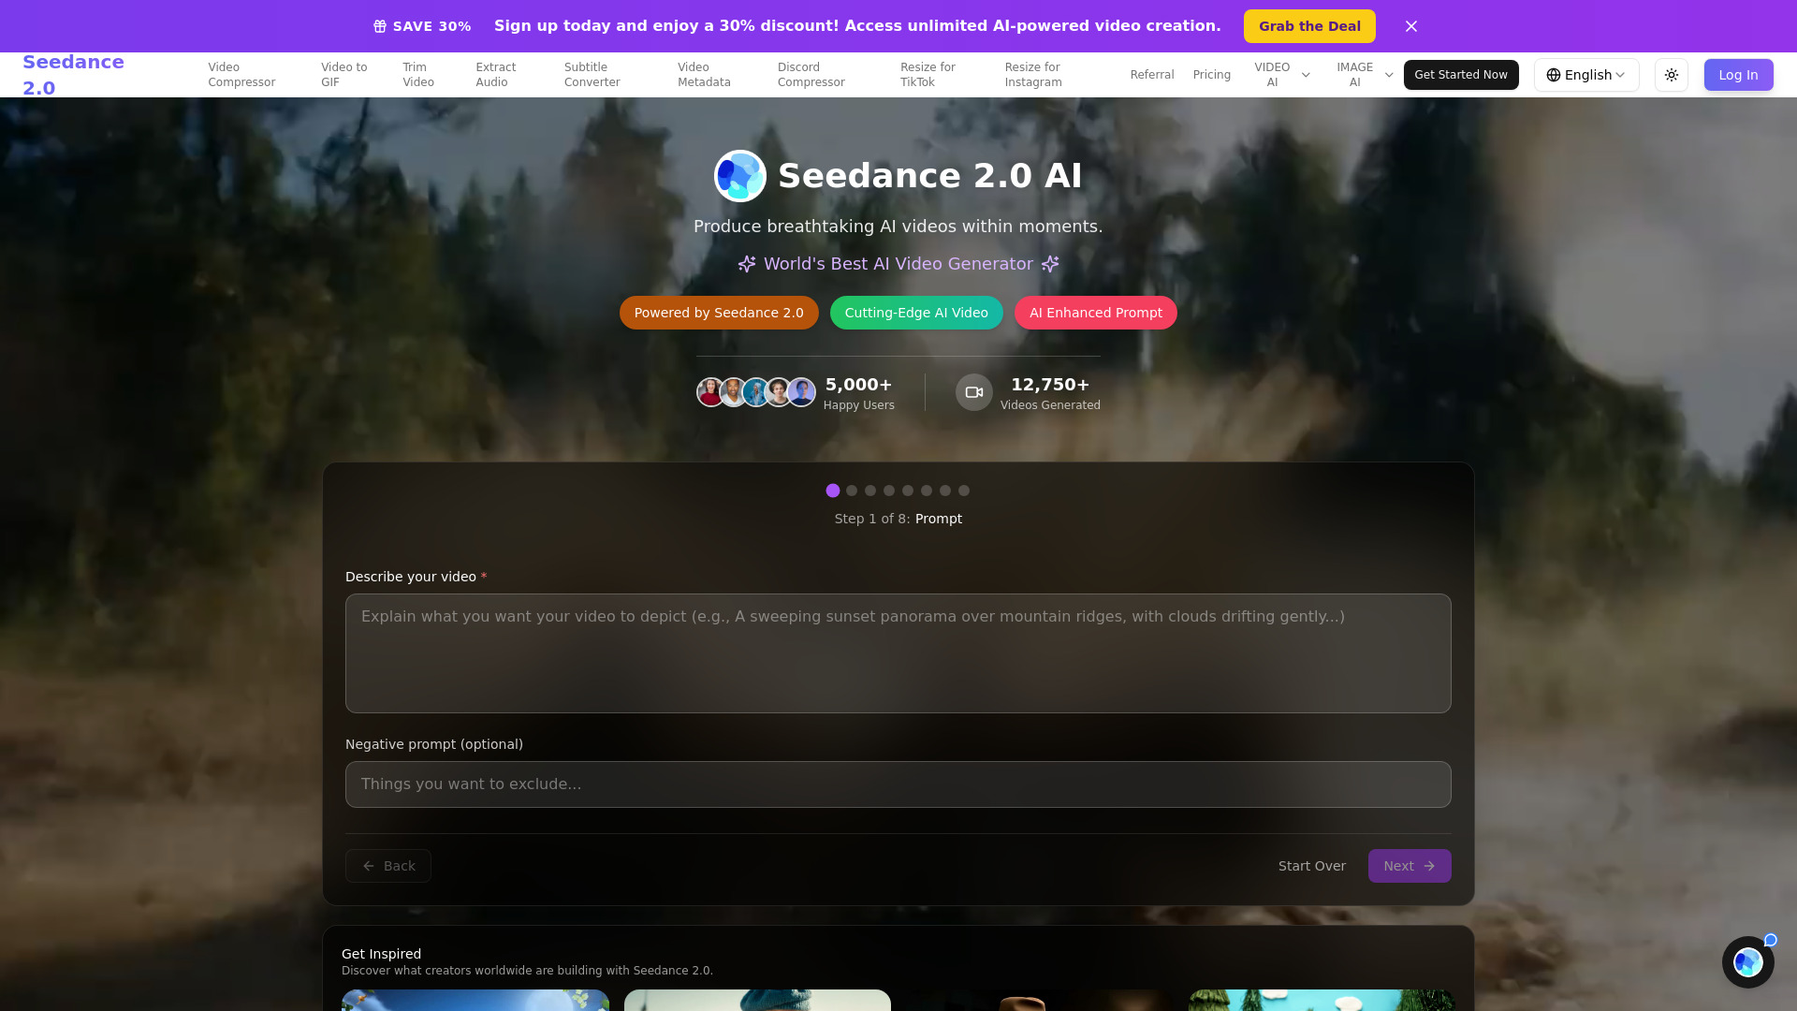Toggle the light/dark theme sun icon
This screenshot has width=1797, height=1011.
(x=1672, y=75)
